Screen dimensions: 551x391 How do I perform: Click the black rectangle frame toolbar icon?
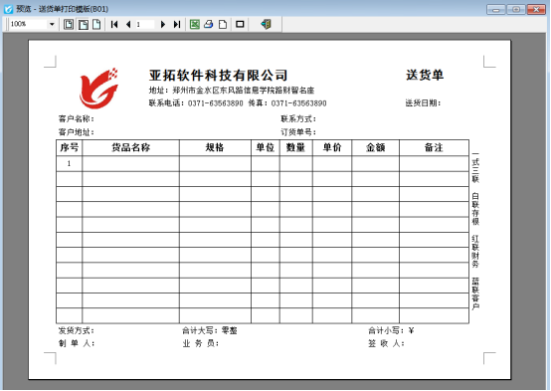pyautogui.click(x=240, y=24)
